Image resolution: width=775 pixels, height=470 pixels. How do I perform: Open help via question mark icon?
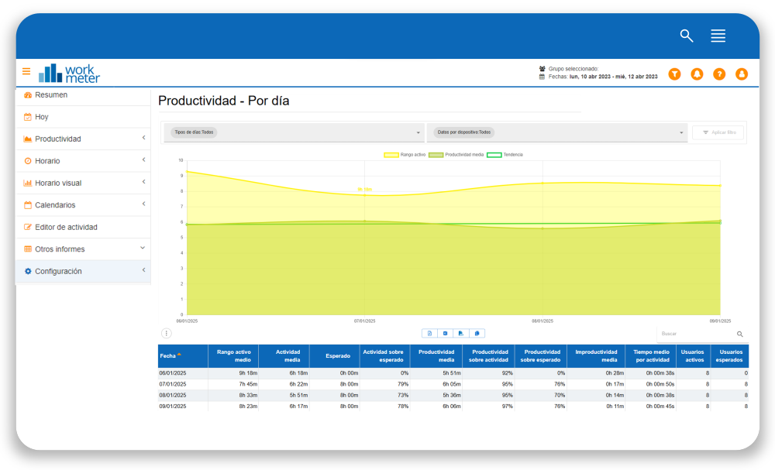(x=719, y=74)
